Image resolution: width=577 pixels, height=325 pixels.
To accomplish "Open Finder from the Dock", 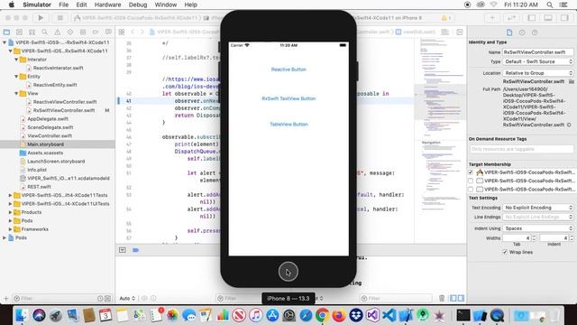I will (22, 315).
